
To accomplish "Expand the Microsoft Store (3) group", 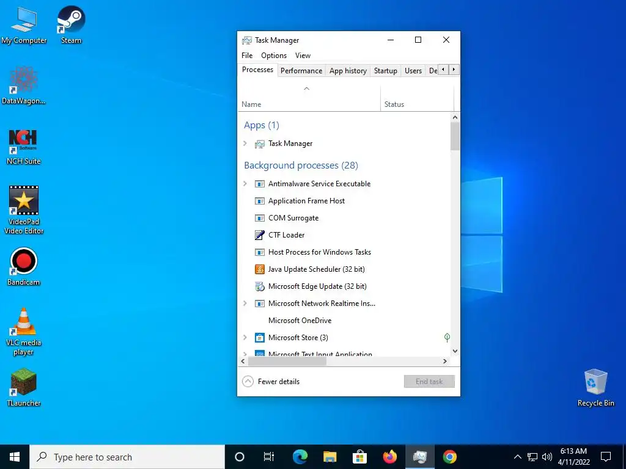I will 245,337.
